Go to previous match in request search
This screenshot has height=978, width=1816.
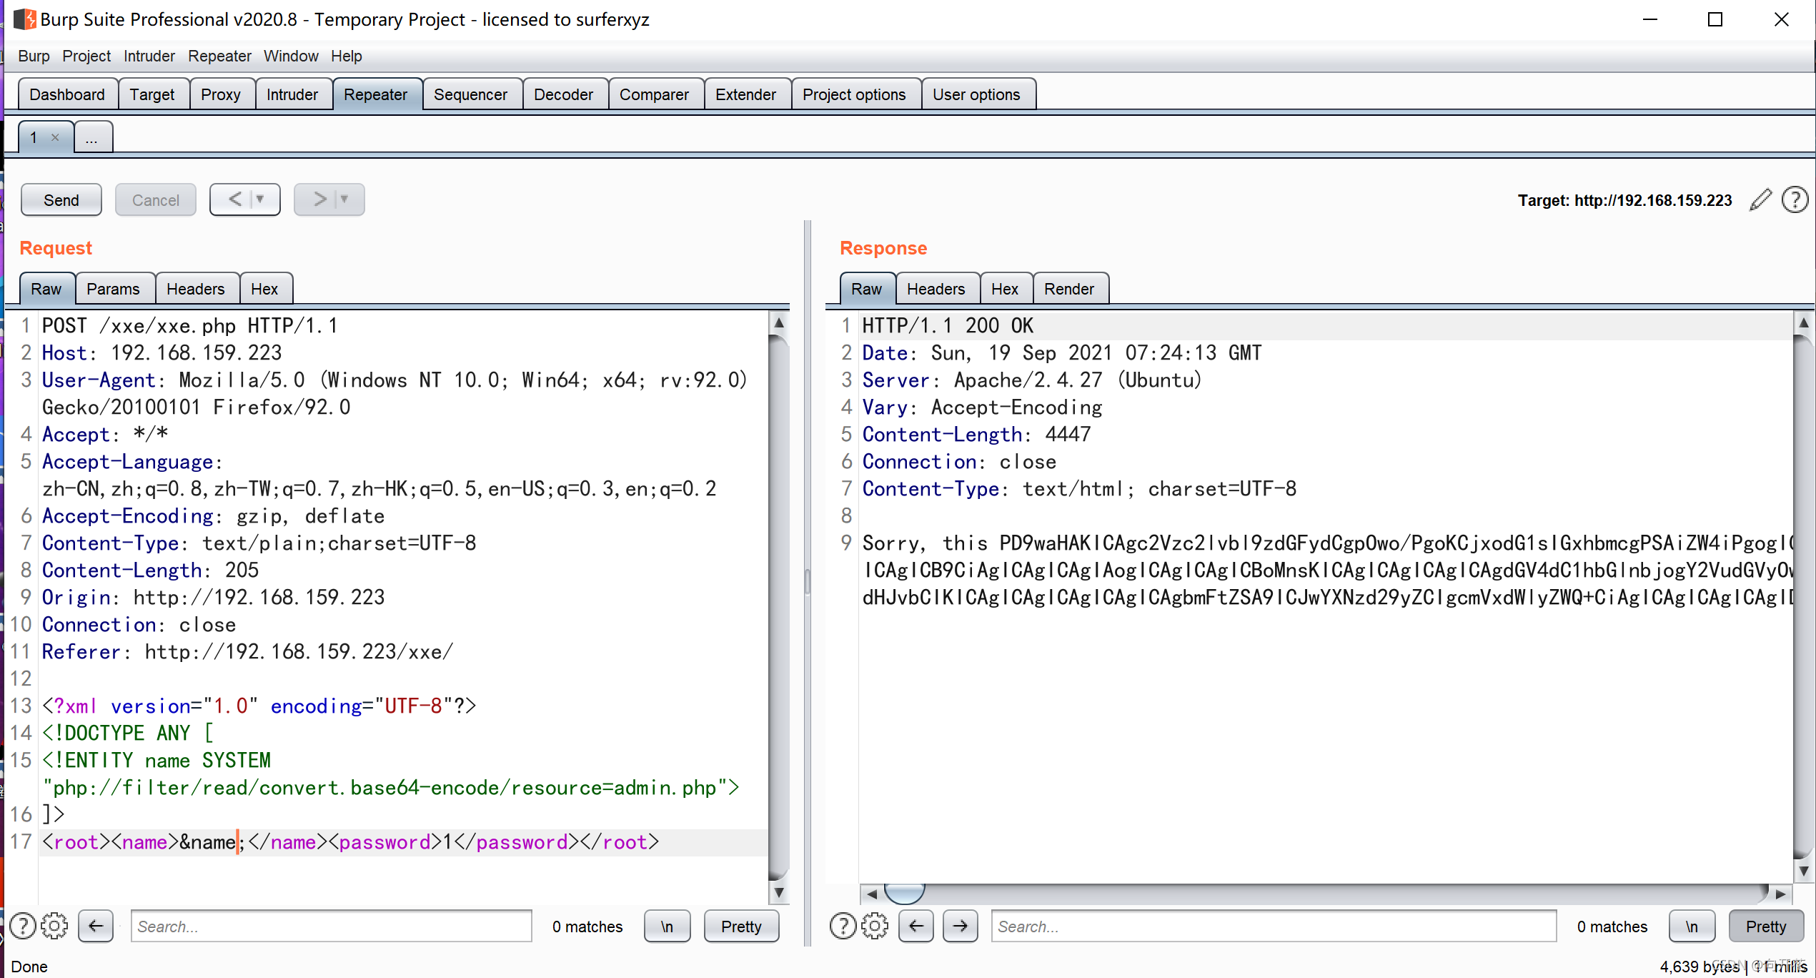tap(96, 926)
